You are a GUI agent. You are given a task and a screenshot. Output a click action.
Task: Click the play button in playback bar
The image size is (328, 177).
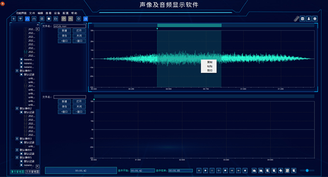205,171
